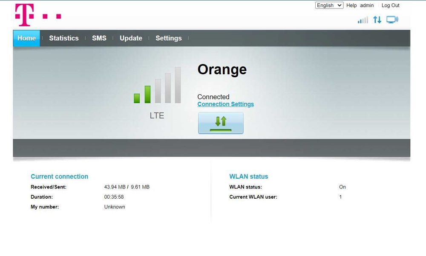Switch to the Statistics tab
426x256 pixels.
click(x=64, y=38)
